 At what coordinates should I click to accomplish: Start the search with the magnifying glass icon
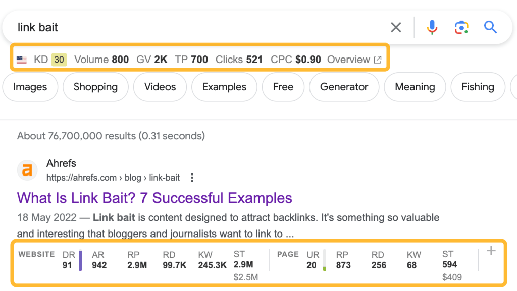coord(490,27)
